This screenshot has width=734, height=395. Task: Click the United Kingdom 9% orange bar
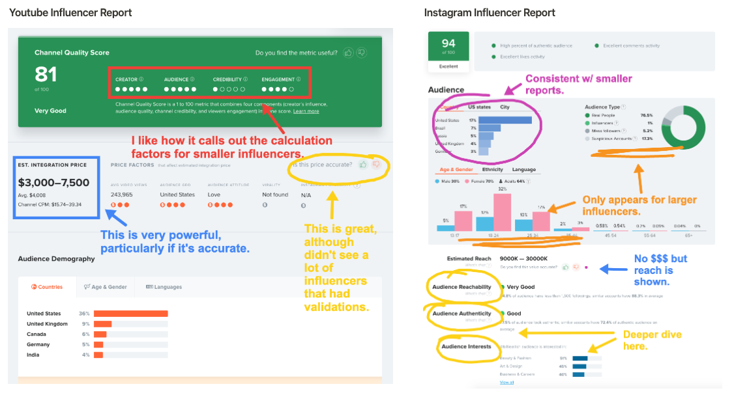[102, 324]
